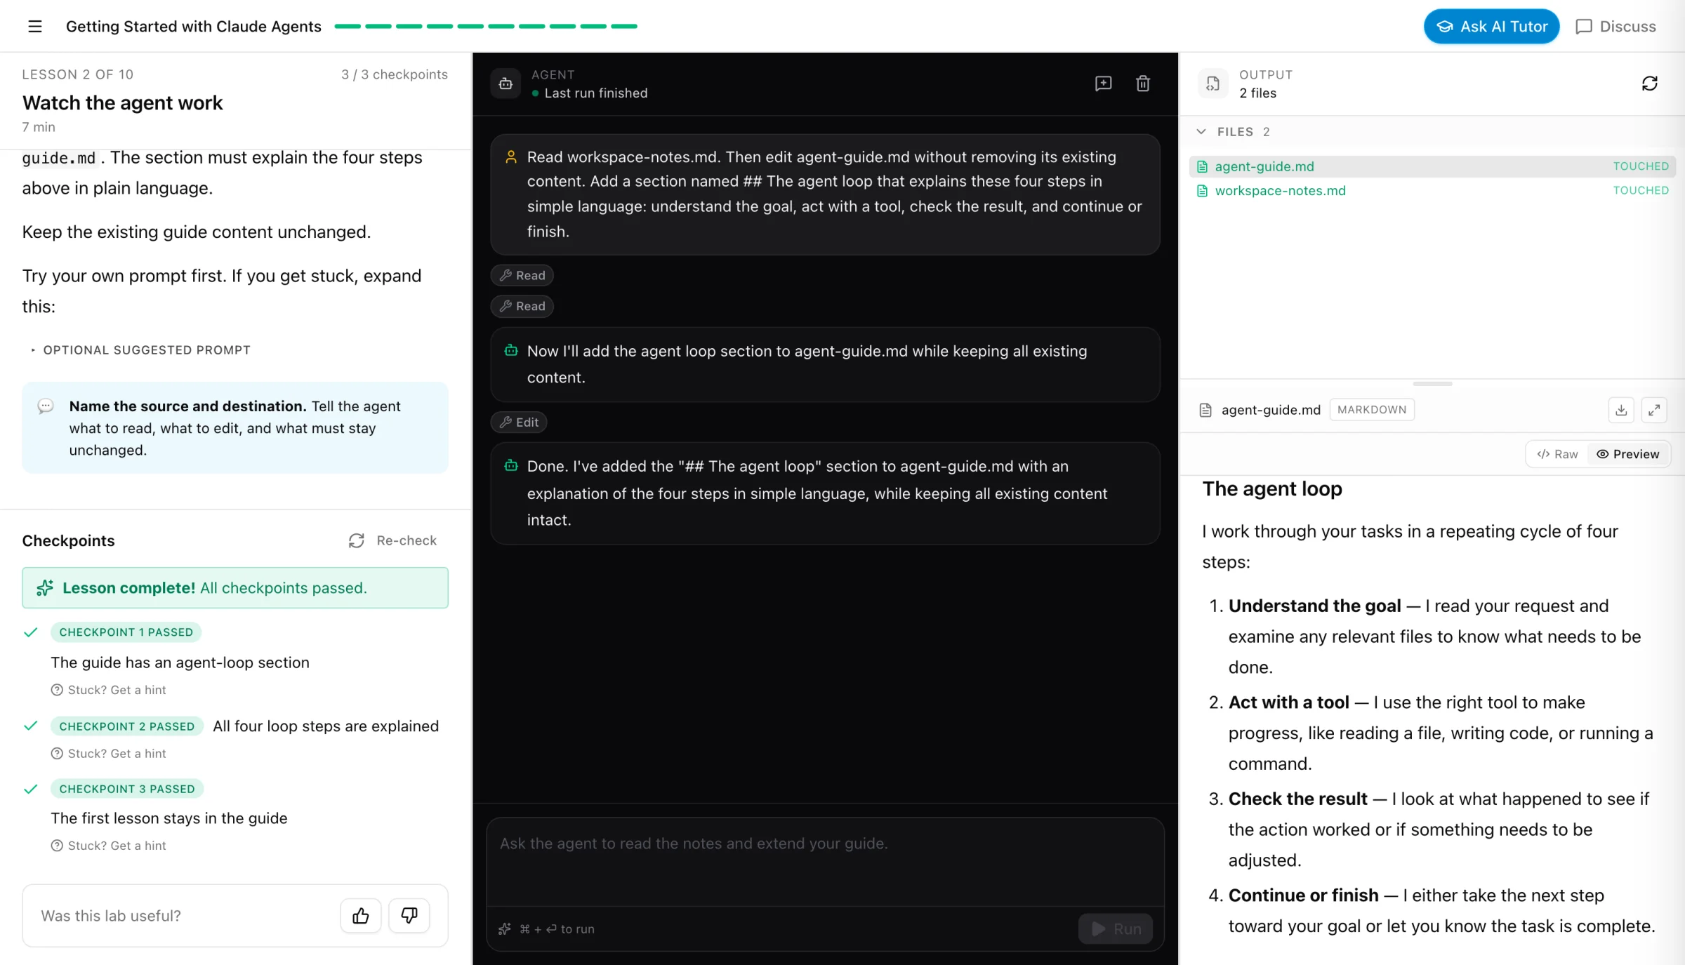Click the second Read tool chip
1685x965 pixels.
[x=522, y=306]
